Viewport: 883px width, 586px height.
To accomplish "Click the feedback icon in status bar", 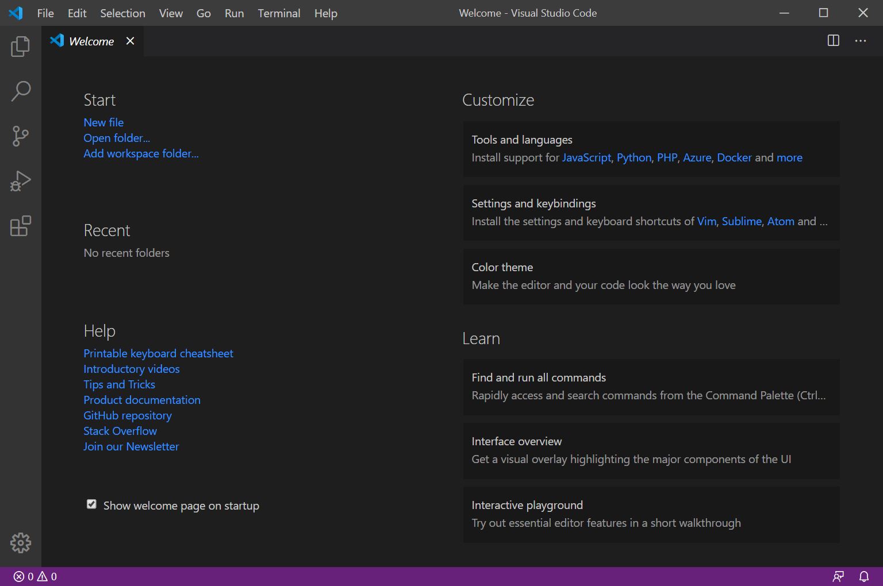I will [838, 576].
